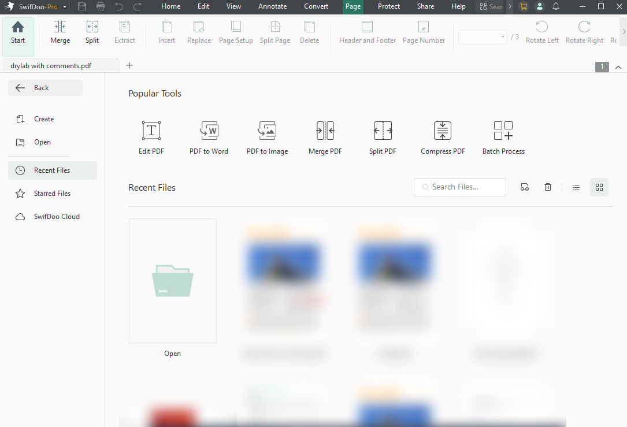Select the Merge PDF tool
This screenshot has height=427, width=627.
(325, 137)
